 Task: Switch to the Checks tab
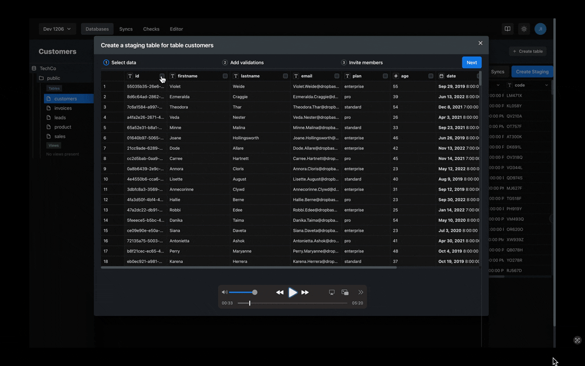coord(151,29)
